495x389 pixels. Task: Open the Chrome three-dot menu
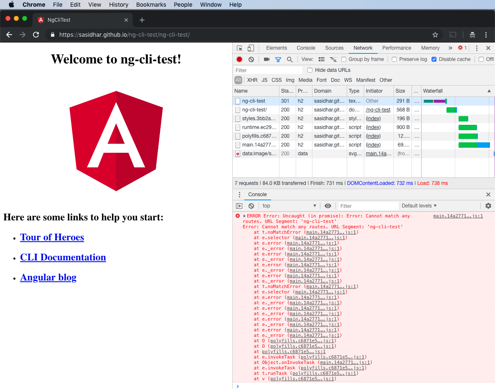[486, 35]
